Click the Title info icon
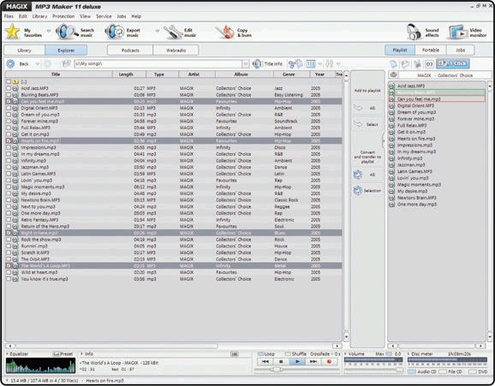The image size is (495, 386). pyautogui.click(x=257, y=63)
